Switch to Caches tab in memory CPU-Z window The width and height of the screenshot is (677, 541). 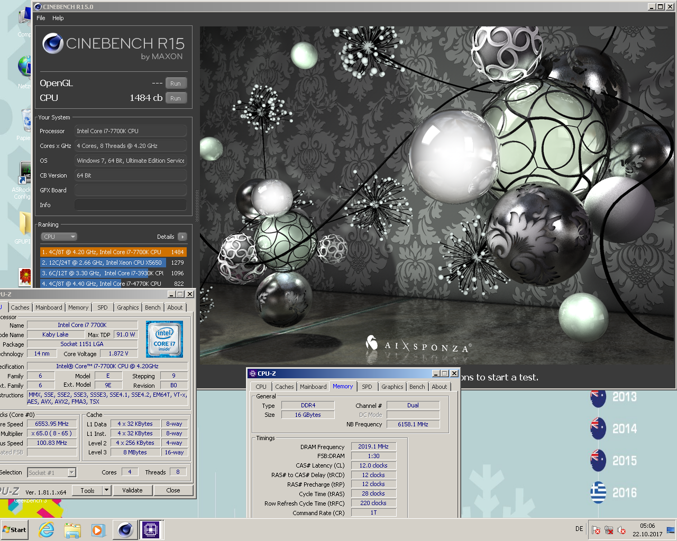[285, 387]
